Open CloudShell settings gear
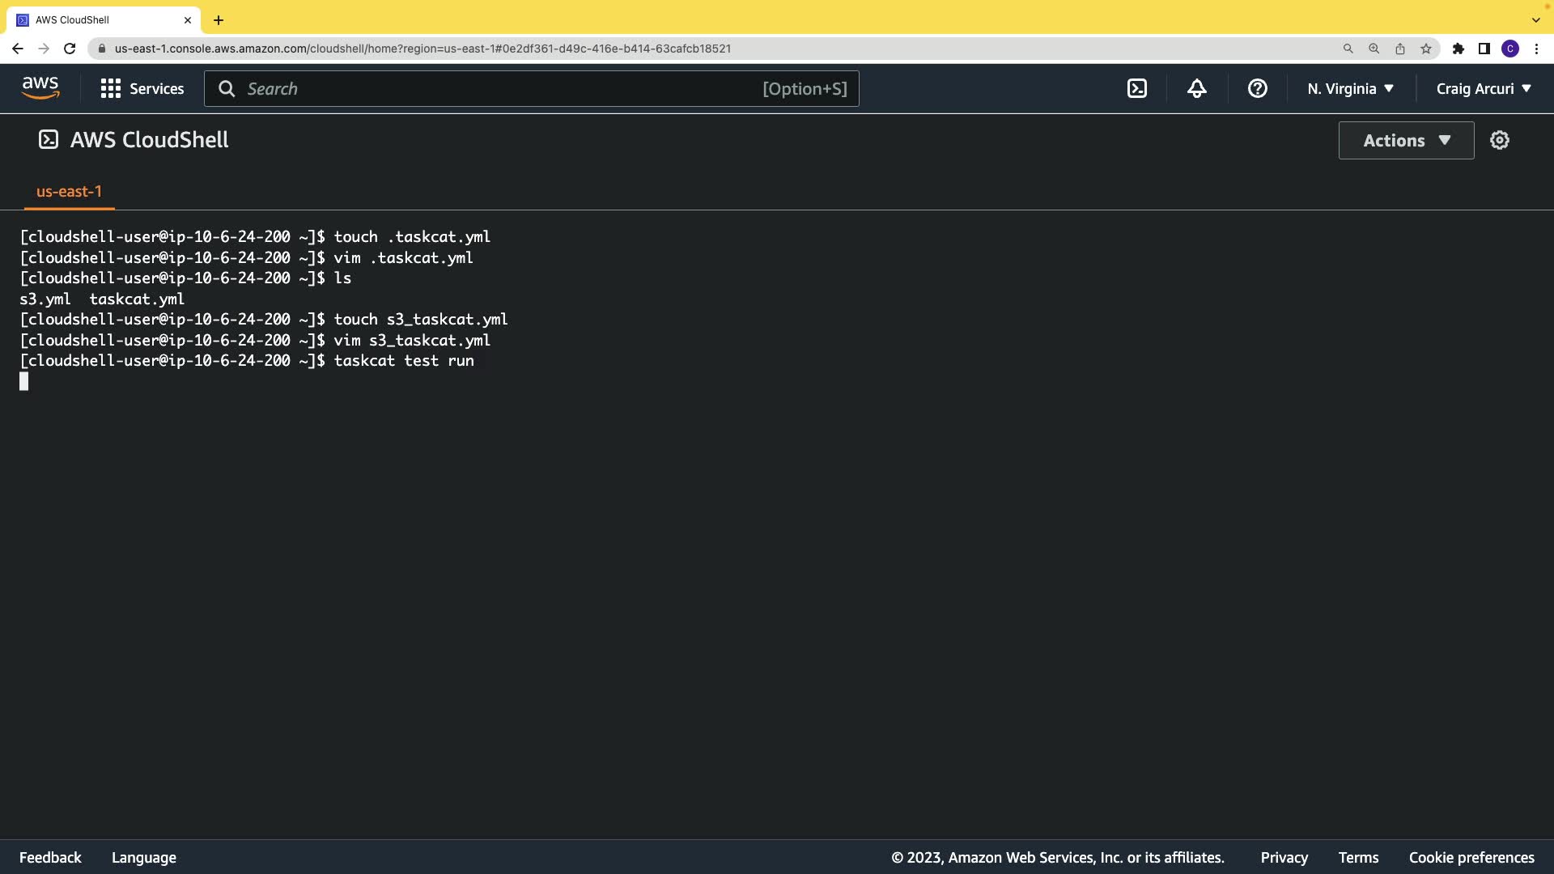Viewport: 1554px width, 874px height. tap(1500, 140)
